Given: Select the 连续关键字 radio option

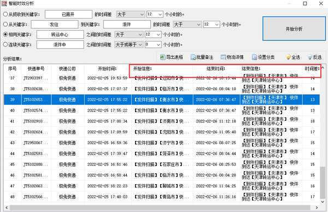Looking at the screenshot, I should pos(5,45).
